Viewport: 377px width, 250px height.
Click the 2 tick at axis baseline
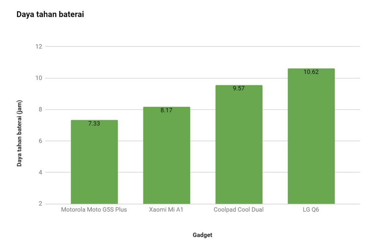point(40,204)
